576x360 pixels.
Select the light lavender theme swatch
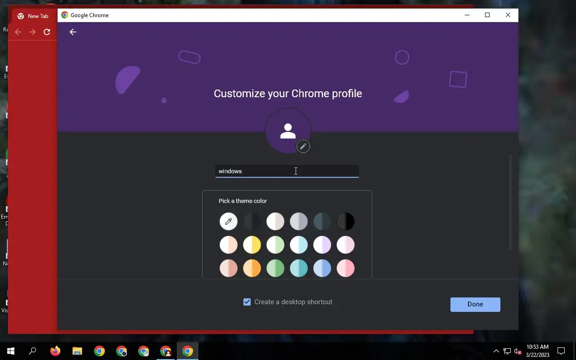point(322,245)
